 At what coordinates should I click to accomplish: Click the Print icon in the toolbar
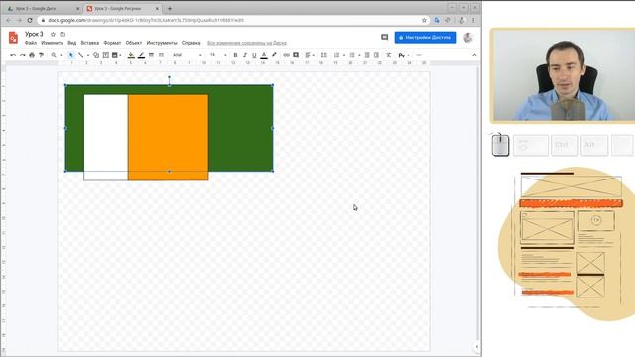pos(32,55)
